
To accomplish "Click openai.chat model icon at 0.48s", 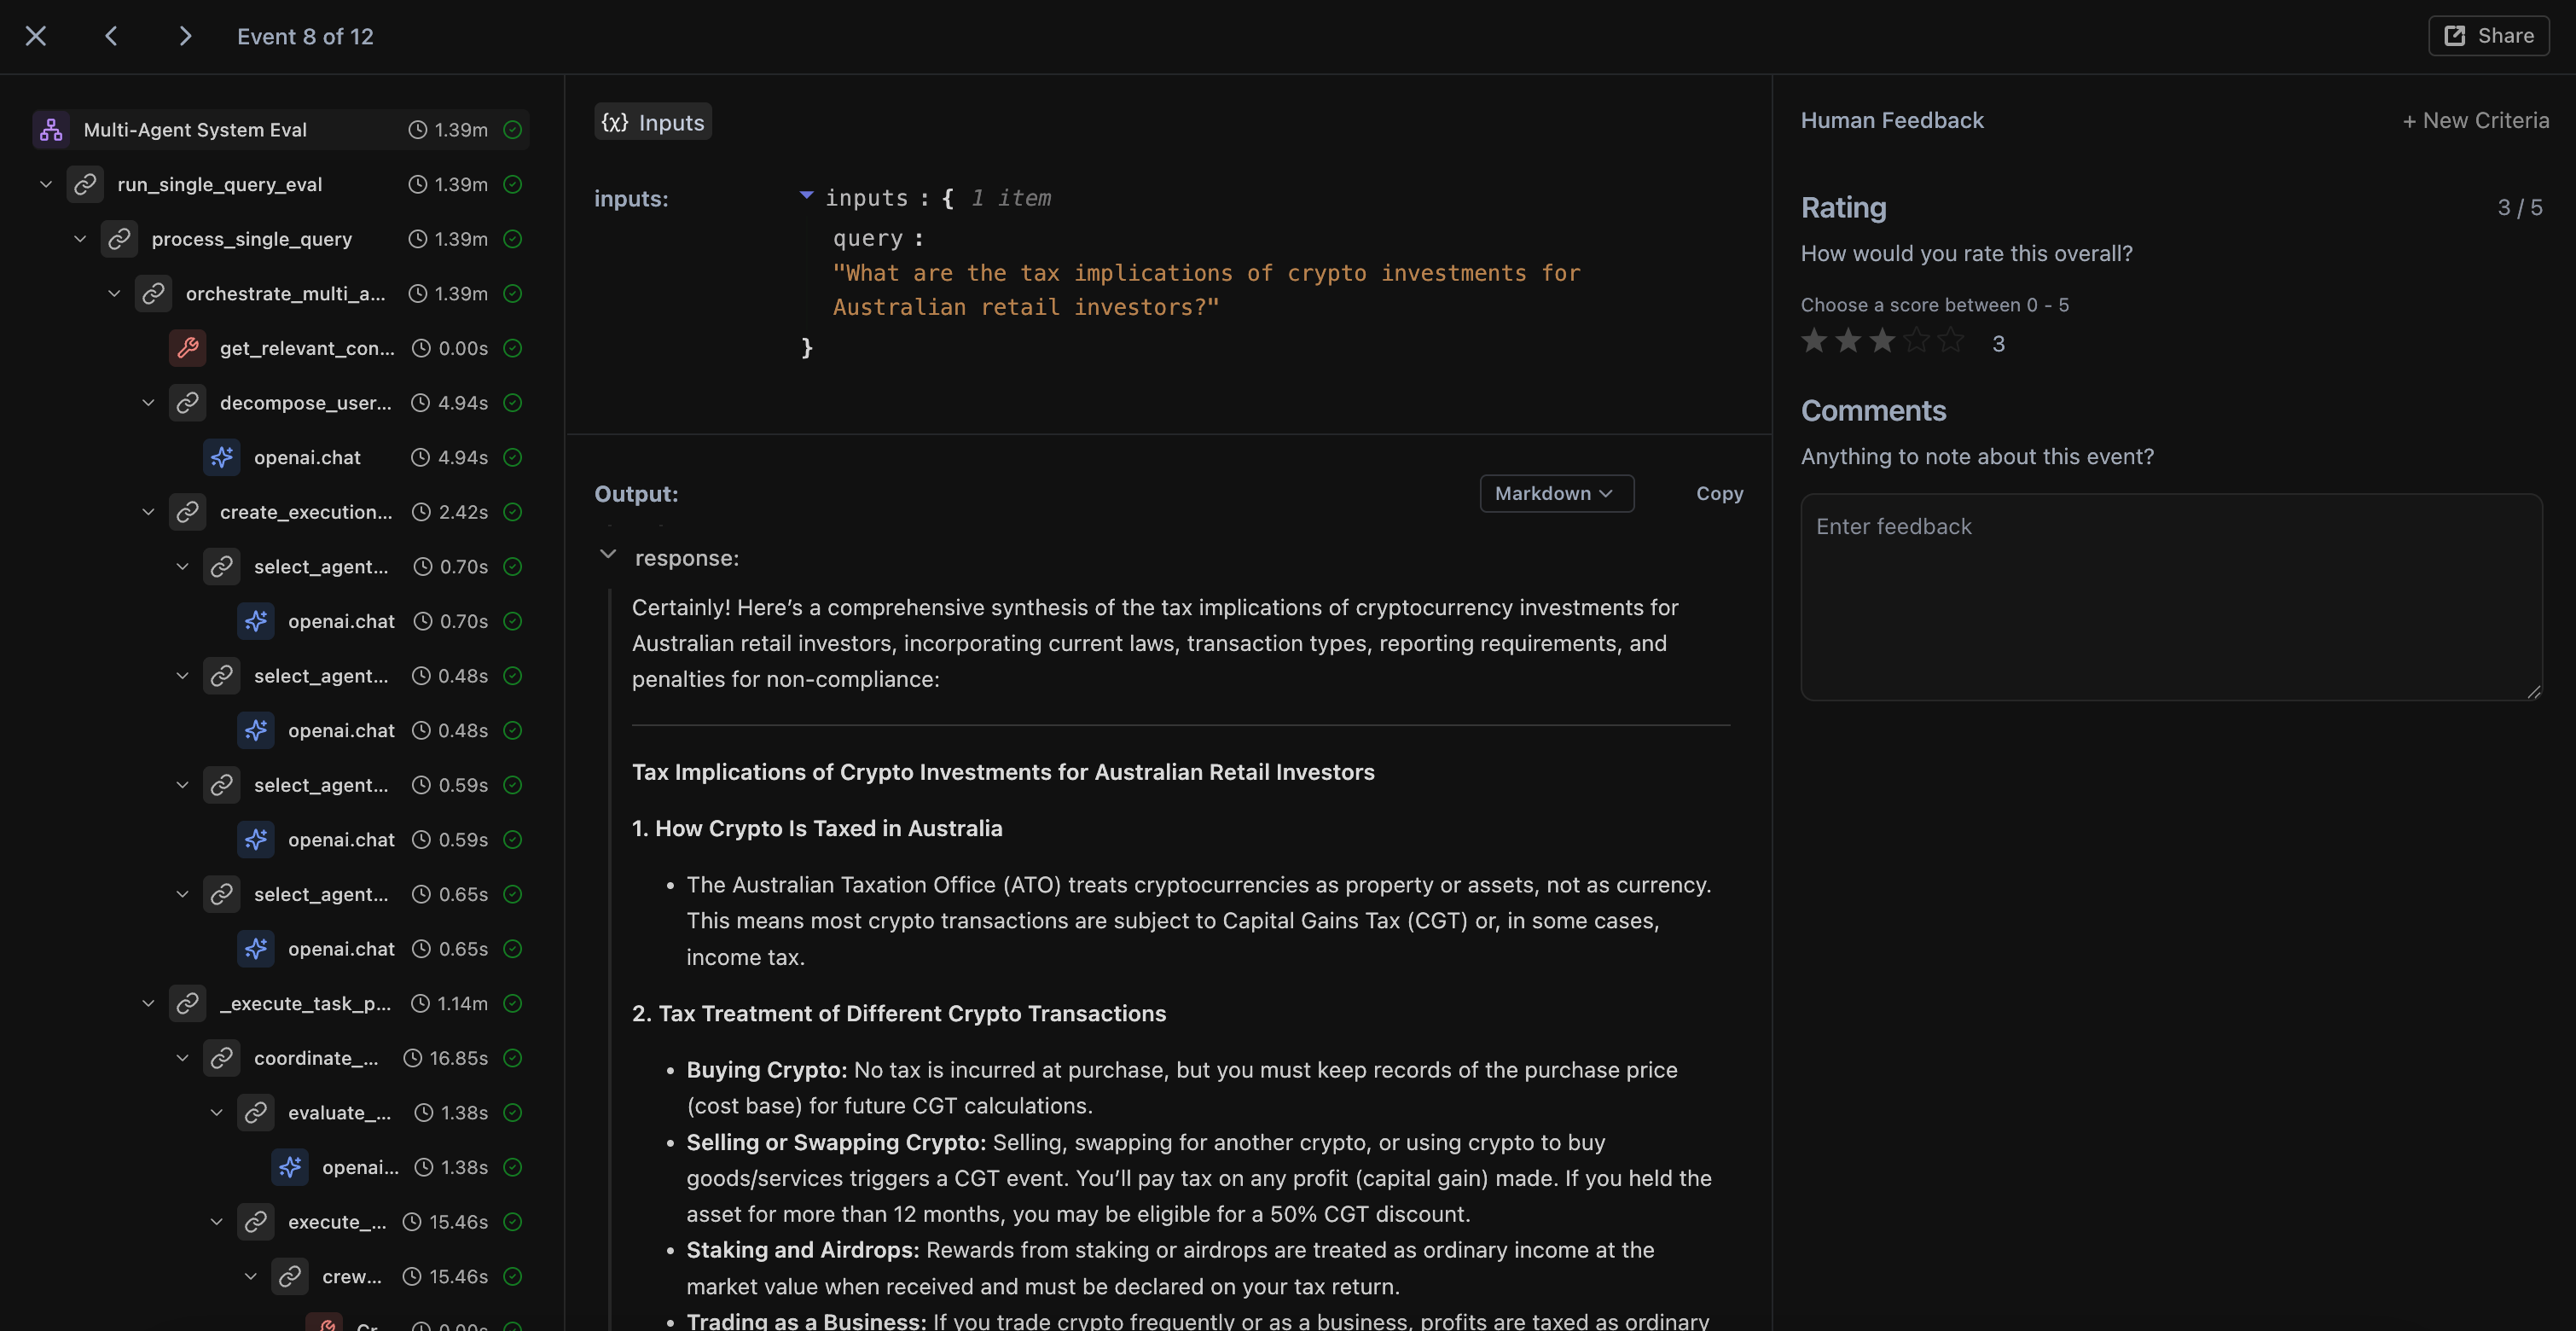I will pos(255,730).
